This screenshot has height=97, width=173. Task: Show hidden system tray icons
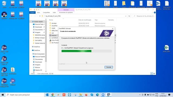pyautogui.click(x=140, y=95)
